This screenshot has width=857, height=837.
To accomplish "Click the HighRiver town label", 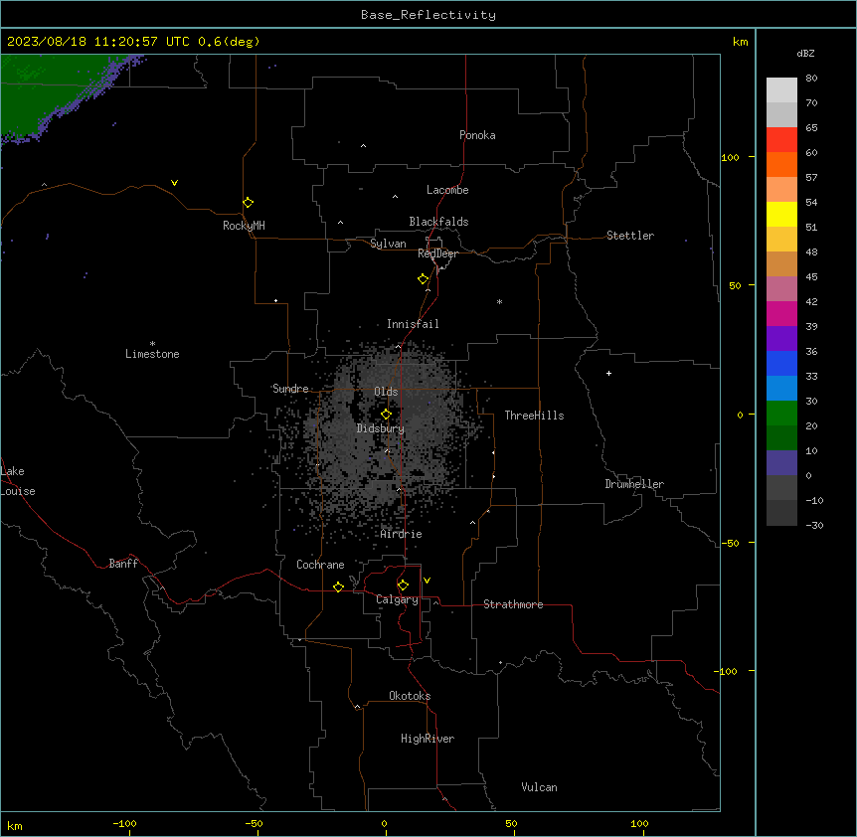I will pyautogui.click(x=428, y=739).
